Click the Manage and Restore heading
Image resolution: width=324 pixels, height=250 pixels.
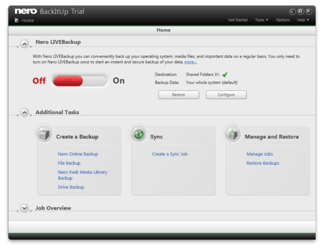272,137
